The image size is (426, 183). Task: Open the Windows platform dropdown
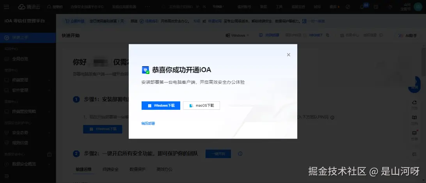(x=238, y=35)
